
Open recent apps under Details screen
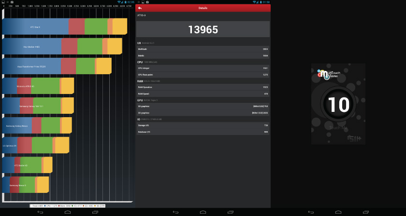(x=231, y=212)
